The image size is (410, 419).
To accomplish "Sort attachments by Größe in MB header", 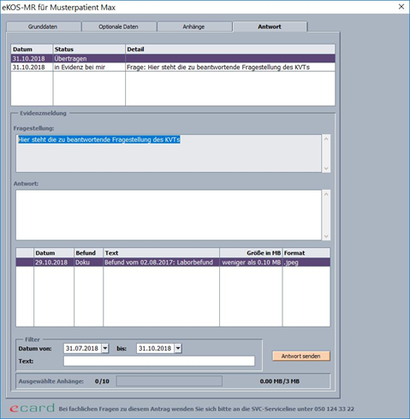I will 251,253.
